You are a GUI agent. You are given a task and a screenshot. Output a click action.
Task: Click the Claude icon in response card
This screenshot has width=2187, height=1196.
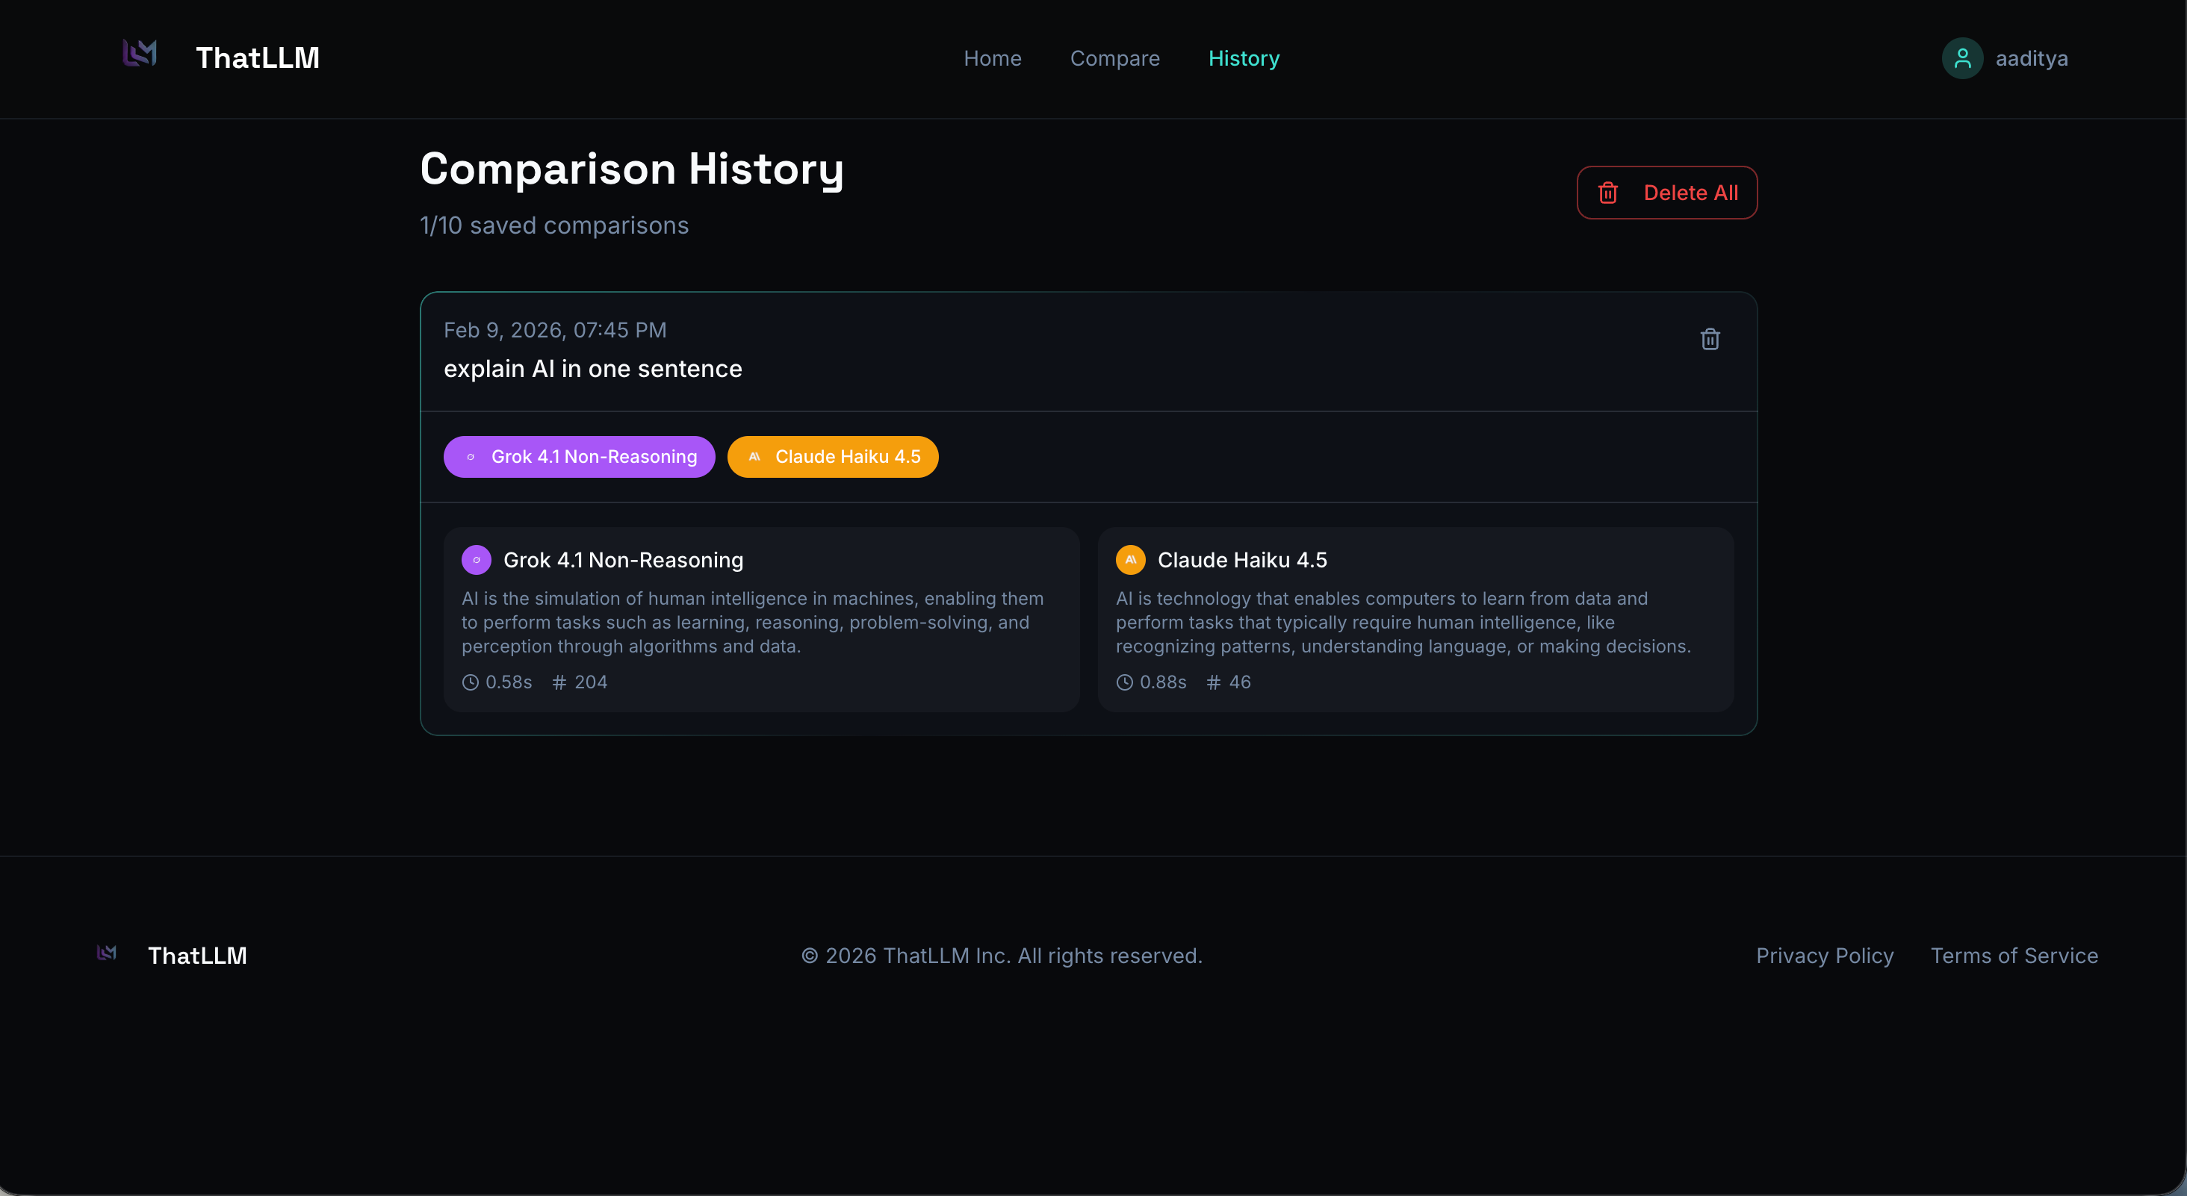[x=1130, y=560]
